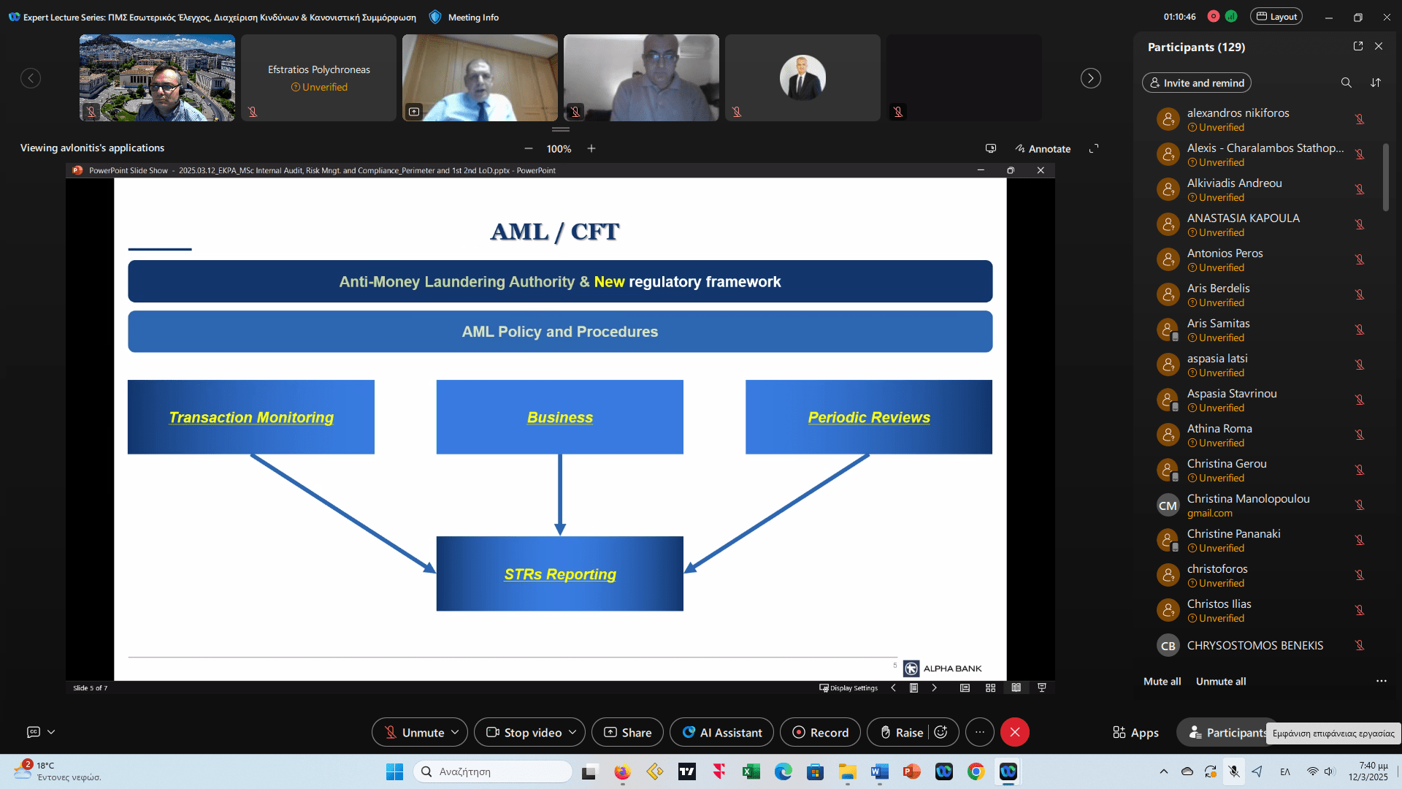Sort the participants list
Screen dimensions: 1402x789
(x=1376, y=83)
